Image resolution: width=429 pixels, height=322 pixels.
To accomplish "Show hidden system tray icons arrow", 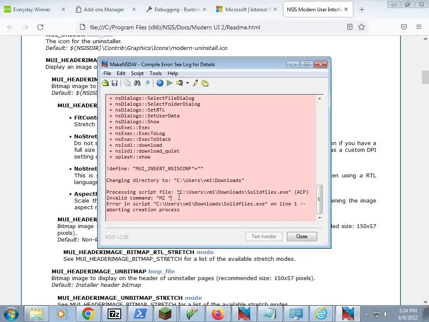I will pyautogui.click(x=366, y=314).
